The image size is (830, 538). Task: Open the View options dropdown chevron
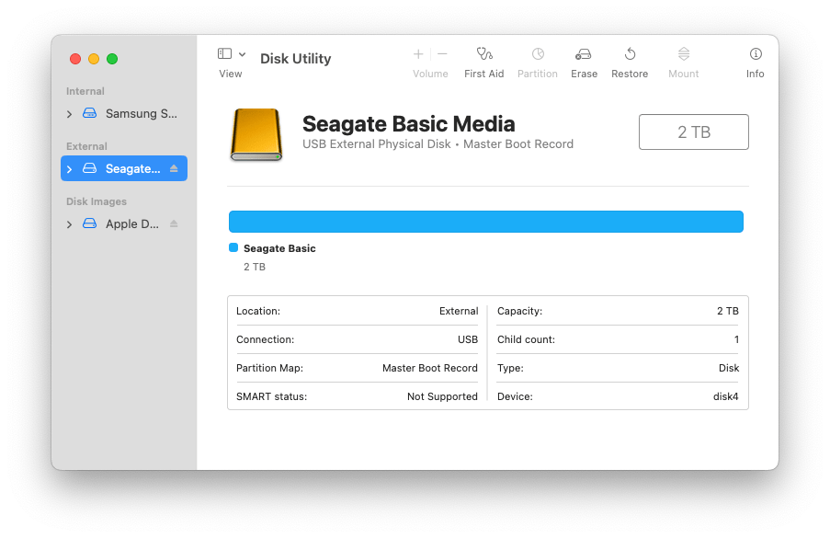242,54
